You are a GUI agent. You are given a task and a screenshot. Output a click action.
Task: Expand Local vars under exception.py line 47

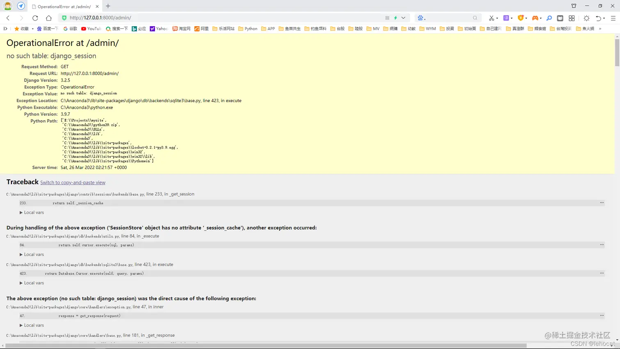[32, 325]
